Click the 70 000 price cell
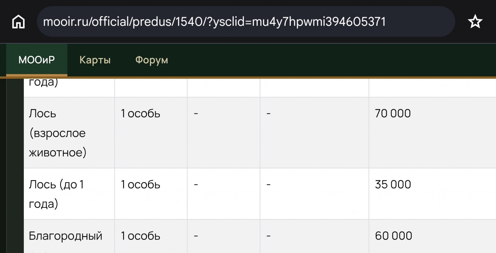The height and width of the screenshot is (253, 496). [x=432, y=133]
